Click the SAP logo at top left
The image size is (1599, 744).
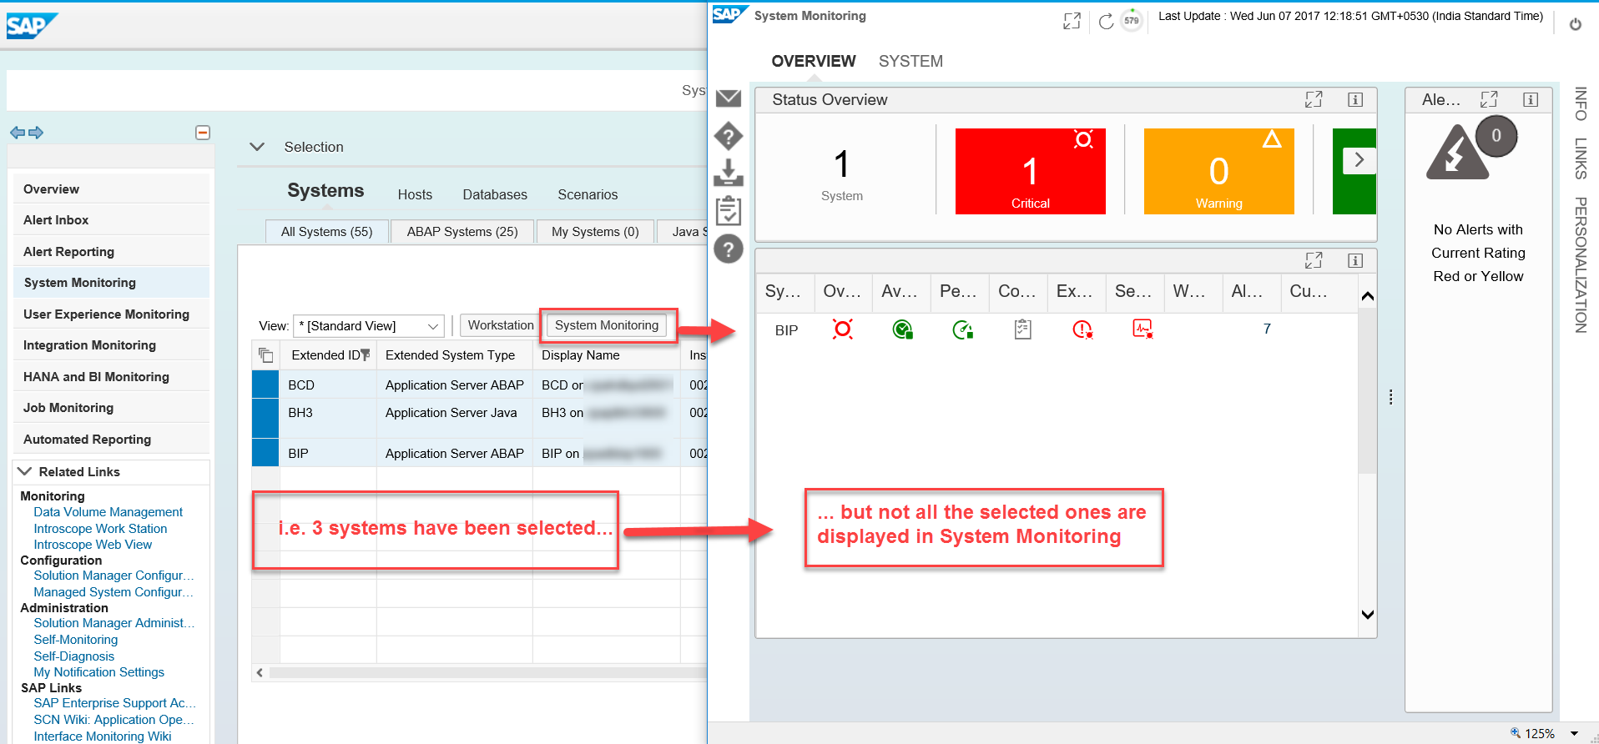pyautogui.click(x=32, y=26)
